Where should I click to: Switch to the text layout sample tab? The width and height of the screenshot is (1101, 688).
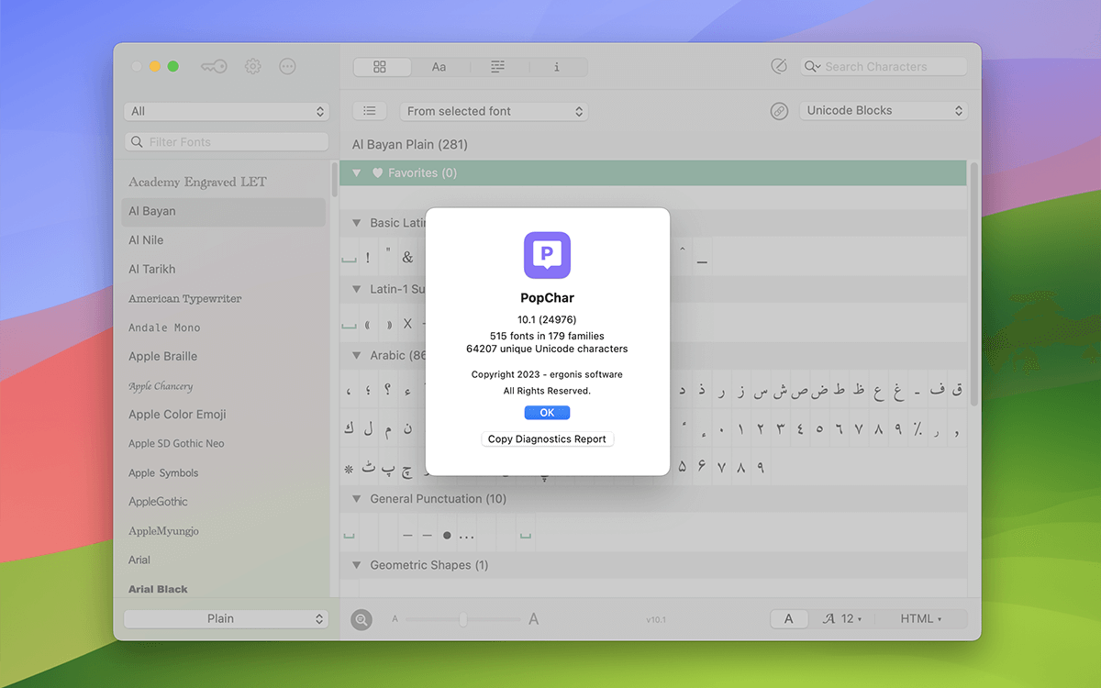point(497,67)
